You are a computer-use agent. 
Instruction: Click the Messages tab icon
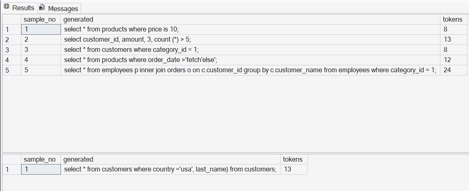pos(42,7)
